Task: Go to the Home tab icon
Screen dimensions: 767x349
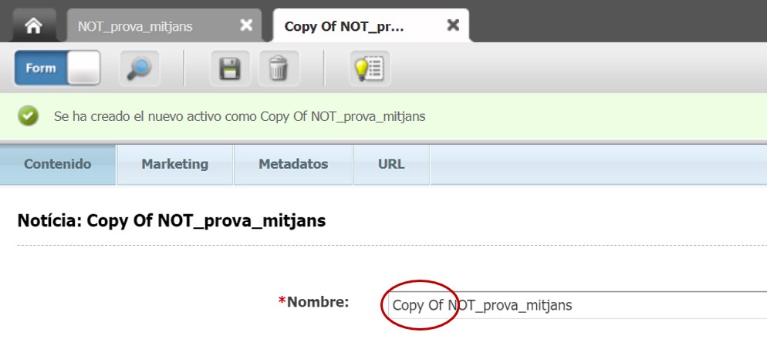Action: click(x=33, y=25)
